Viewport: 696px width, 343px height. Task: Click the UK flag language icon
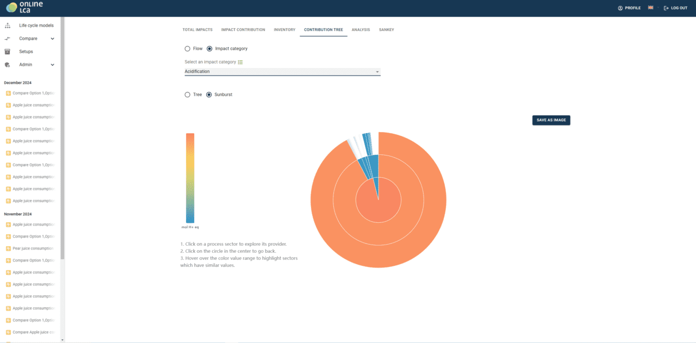(650, 8)
